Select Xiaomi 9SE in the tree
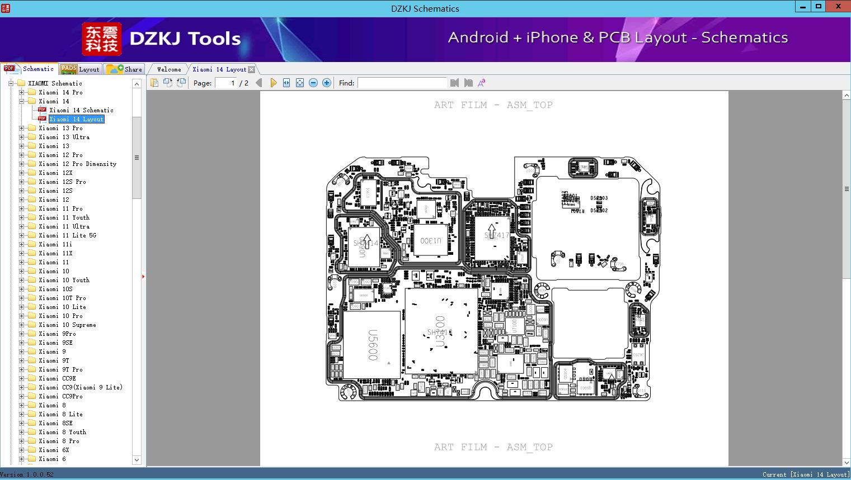 (56, 343)
